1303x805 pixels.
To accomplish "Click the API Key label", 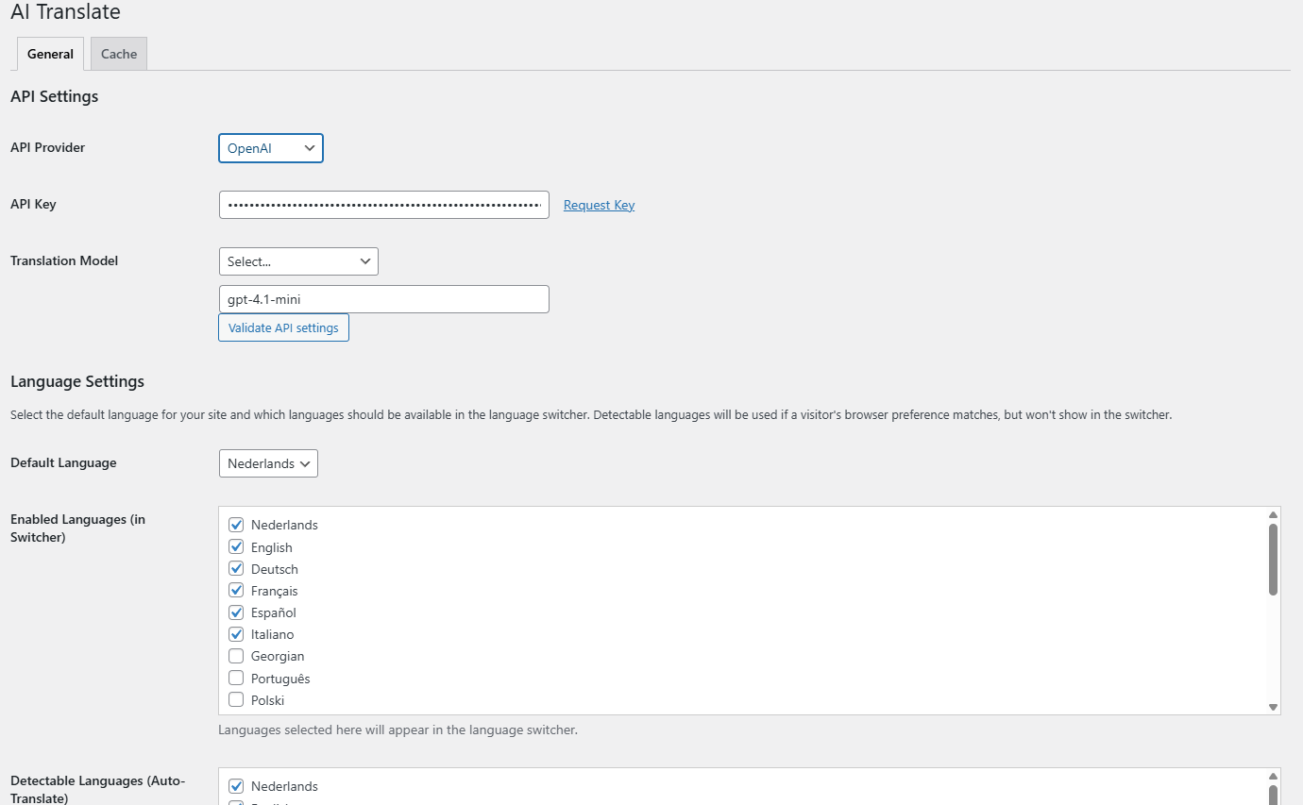I will pyautogui.click(x=33, y=204).
